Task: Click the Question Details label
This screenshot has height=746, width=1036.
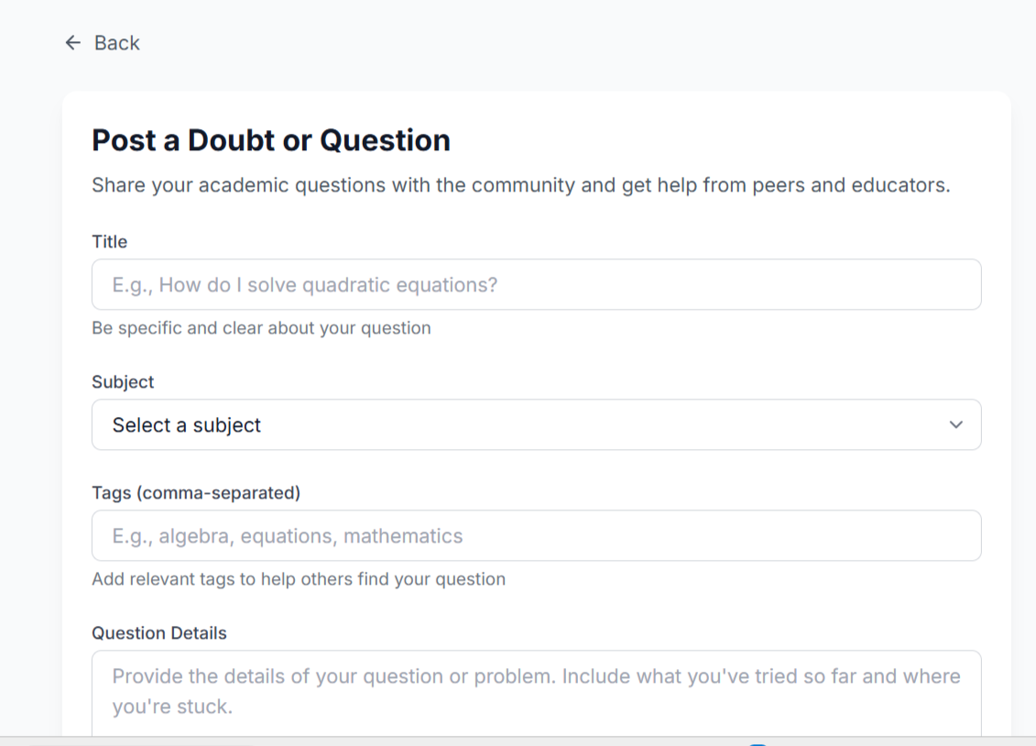Action: [159, 633]
